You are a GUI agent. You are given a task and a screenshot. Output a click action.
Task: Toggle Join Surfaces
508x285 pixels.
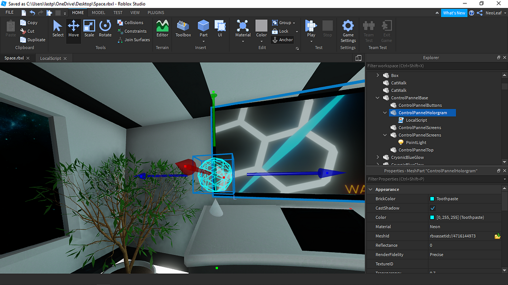point(134,40)
